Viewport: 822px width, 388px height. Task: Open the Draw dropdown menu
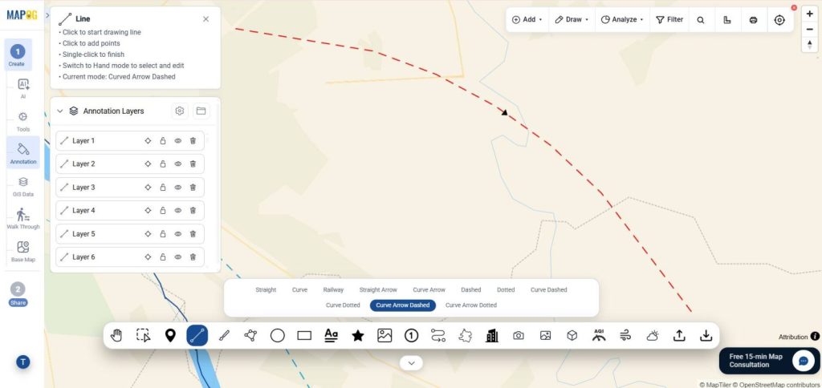coord(572,20)
